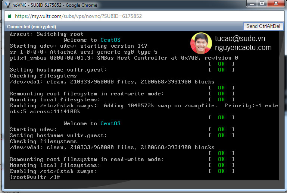Click the tucao@sudo.vn email text
This screenshot has height=193, width=287.
(x=240, y=38)
